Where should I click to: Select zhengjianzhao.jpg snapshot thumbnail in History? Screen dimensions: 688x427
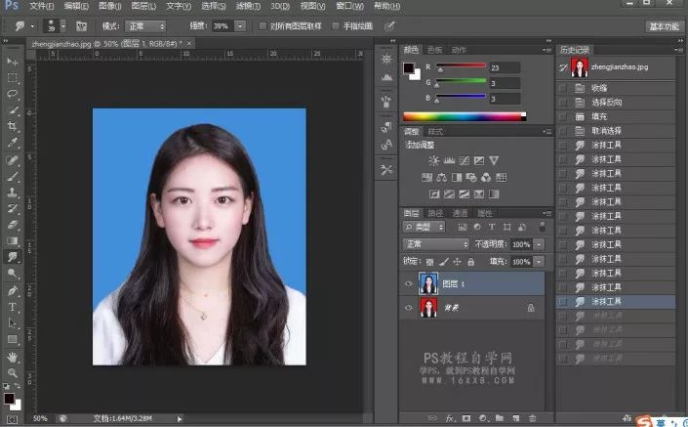tap(579, 67)
